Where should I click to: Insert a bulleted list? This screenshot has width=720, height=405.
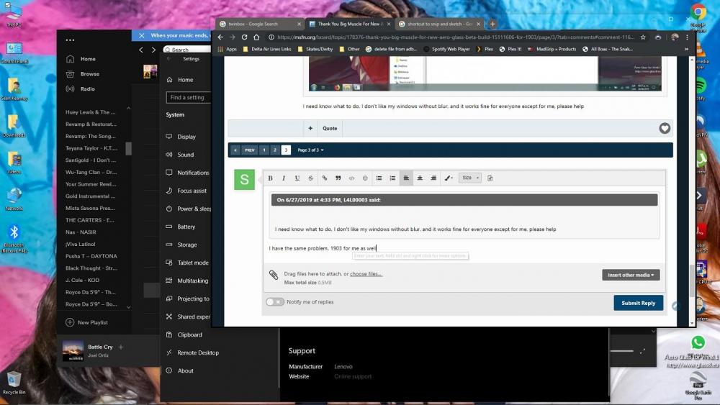[x=379, y=178]
